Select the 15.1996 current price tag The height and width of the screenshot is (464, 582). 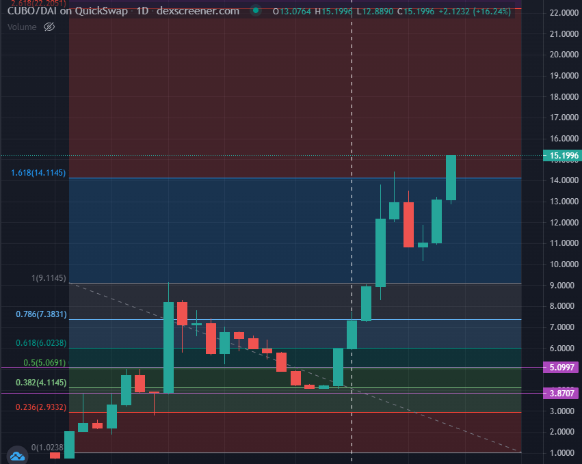(x=562, y=155)
